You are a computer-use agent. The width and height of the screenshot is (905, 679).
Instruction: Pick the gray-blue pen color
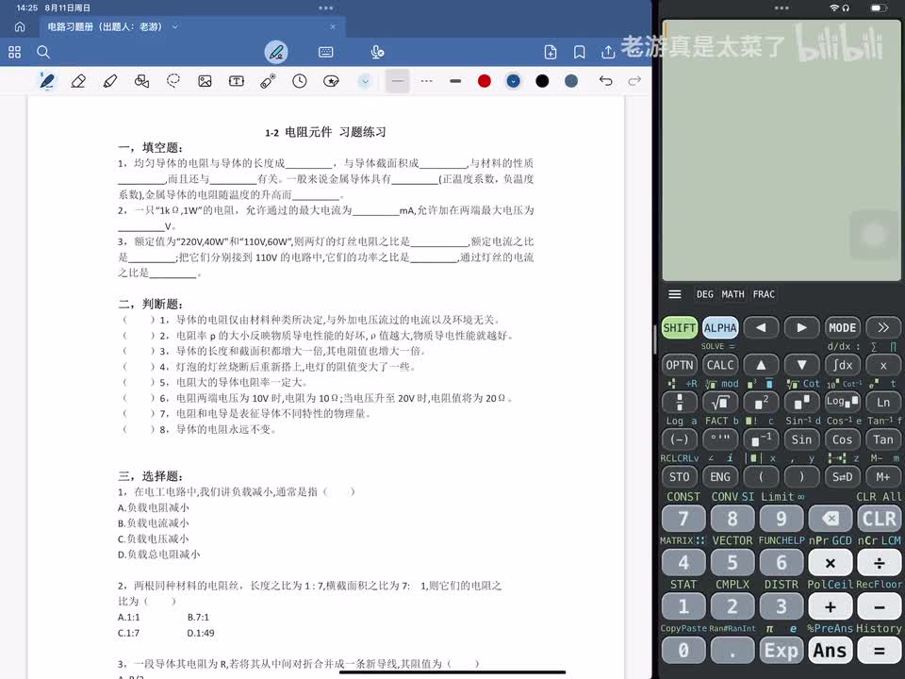(571, 81)
